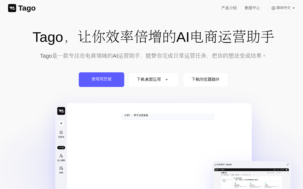Click the TK专属 badge in preview sidebar

(61, 148)
